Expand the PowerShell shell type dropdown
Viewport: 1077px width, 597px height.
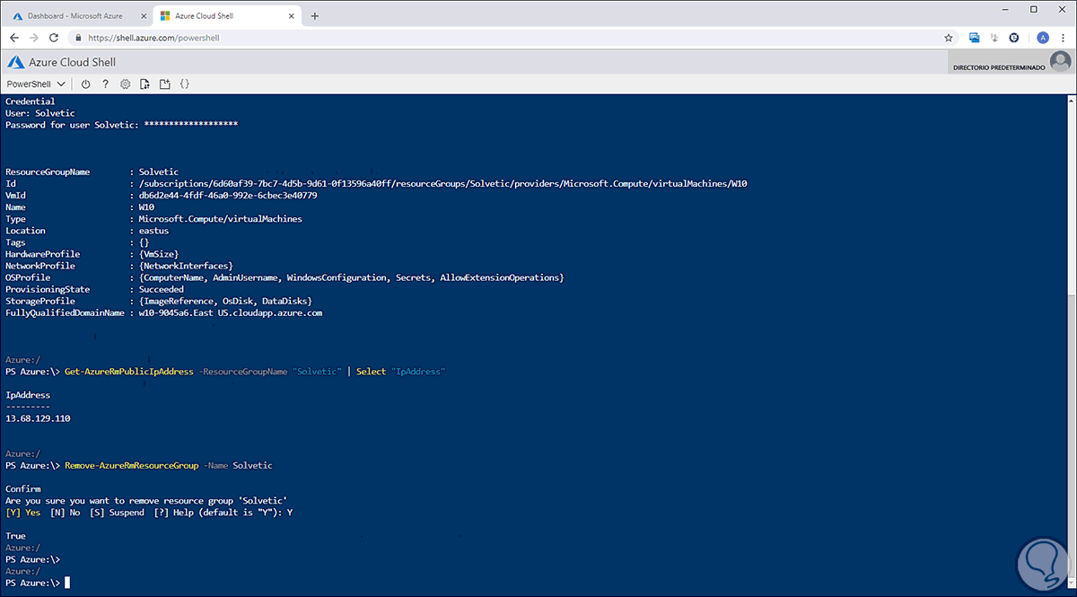[x=36, y=84]
